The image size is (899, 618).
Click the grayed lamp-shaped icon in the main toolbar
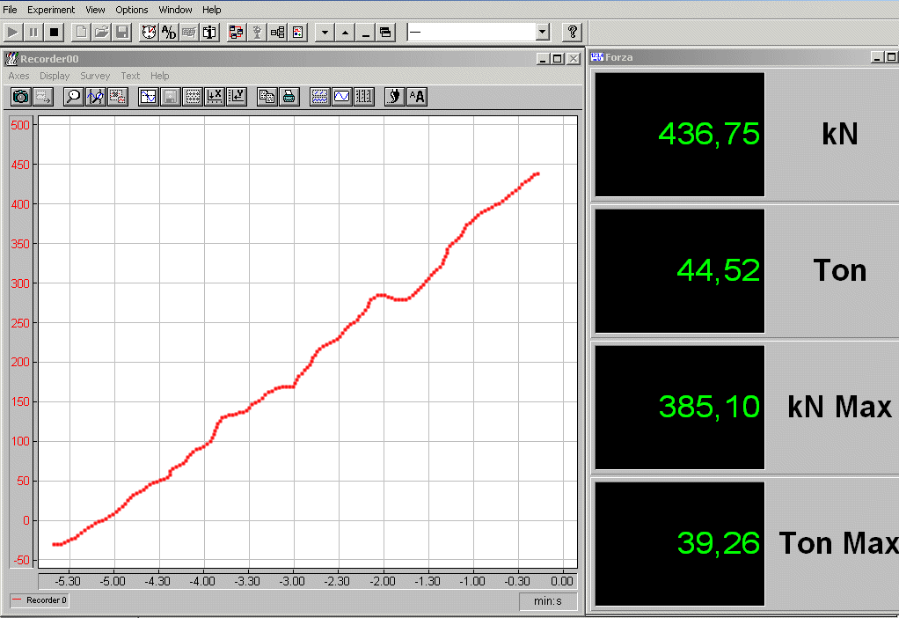(257, 33)
